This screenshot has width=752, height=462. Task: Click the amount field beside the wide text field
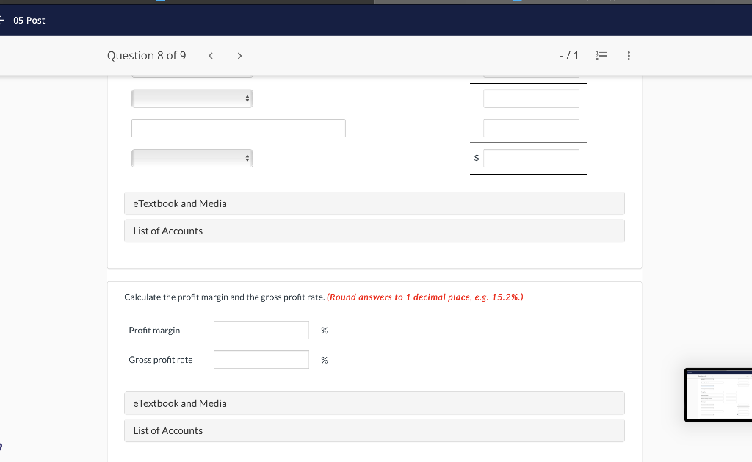pyautogui.click(x=531, y=128)
